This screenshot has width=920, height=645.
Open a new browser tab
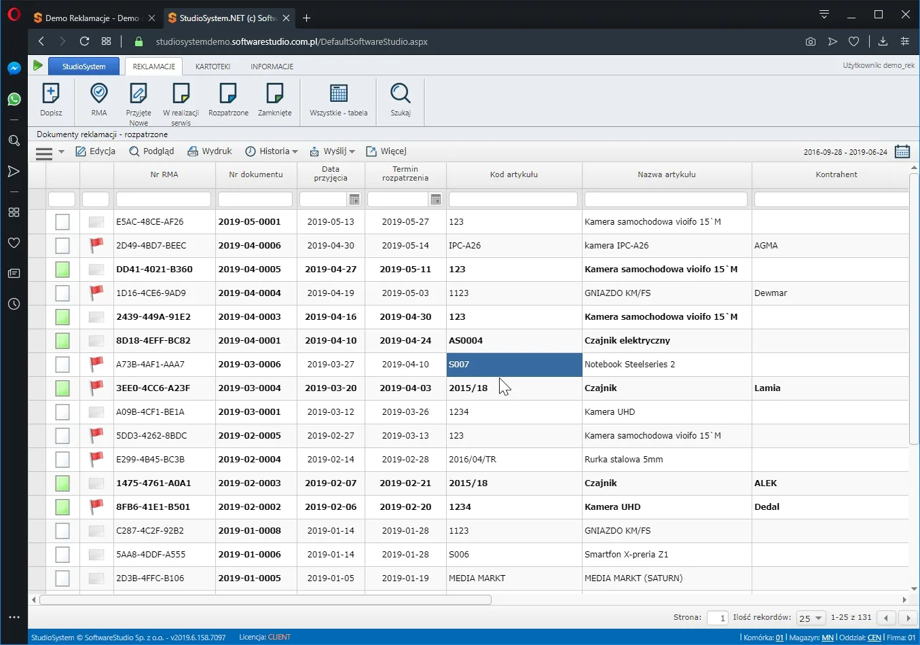[x=307, y=18]
